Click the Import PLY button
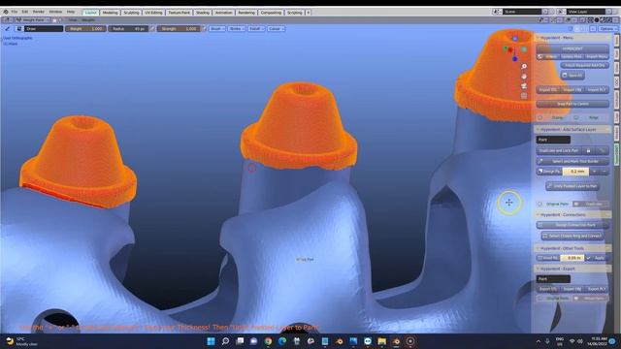The width and height of the screenshot is (621, 349). (x=597, y=90)
